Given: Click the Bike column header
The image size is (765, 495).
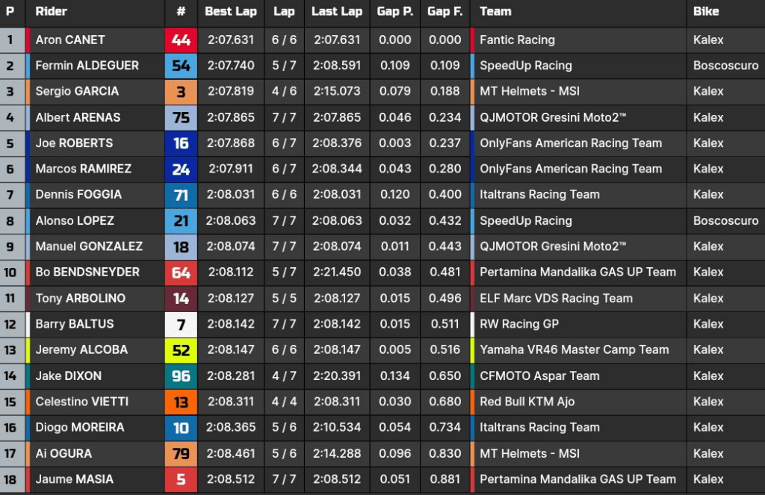Looking at the screenshot, I should point(706,12).
